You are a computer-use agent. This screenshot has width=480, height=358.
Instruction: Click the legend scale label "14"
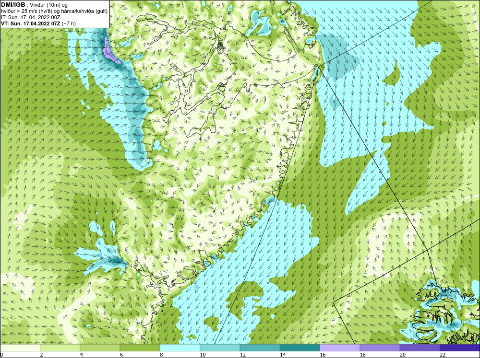click(283, 355)
